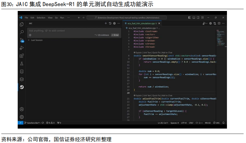The width and height of the screenshot is (246, 143).
Task: Open JAIC chat history clock icon
Action: click(110, 24)
